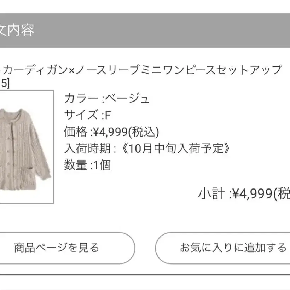Click the 小計 label
The height and width of the screenshot is (290, 290).
pos(211,194)
